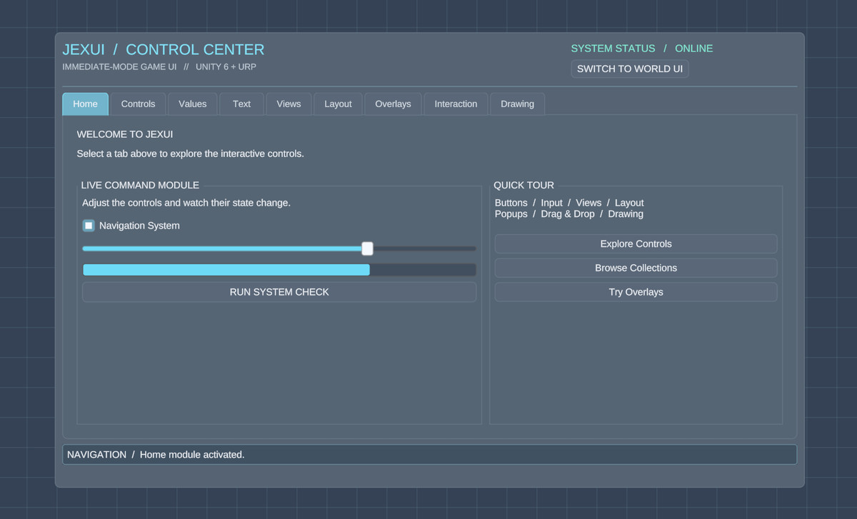This screenshot has height=519, width=857.
Task: Open Browse Collections
Action: 636,268
